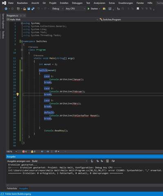
Task: Click the lightbulb quick actions icon
Action: [x=18, y=94]
